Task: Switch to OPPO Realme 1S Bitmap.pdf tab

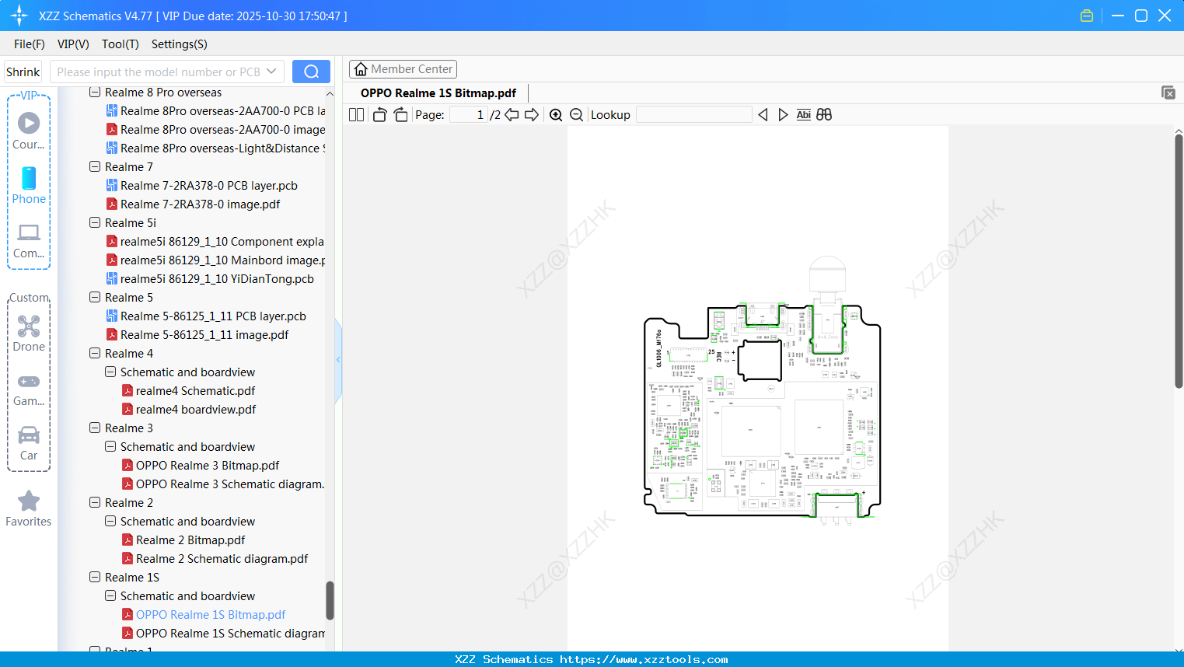Action: [x=438, y=93]
